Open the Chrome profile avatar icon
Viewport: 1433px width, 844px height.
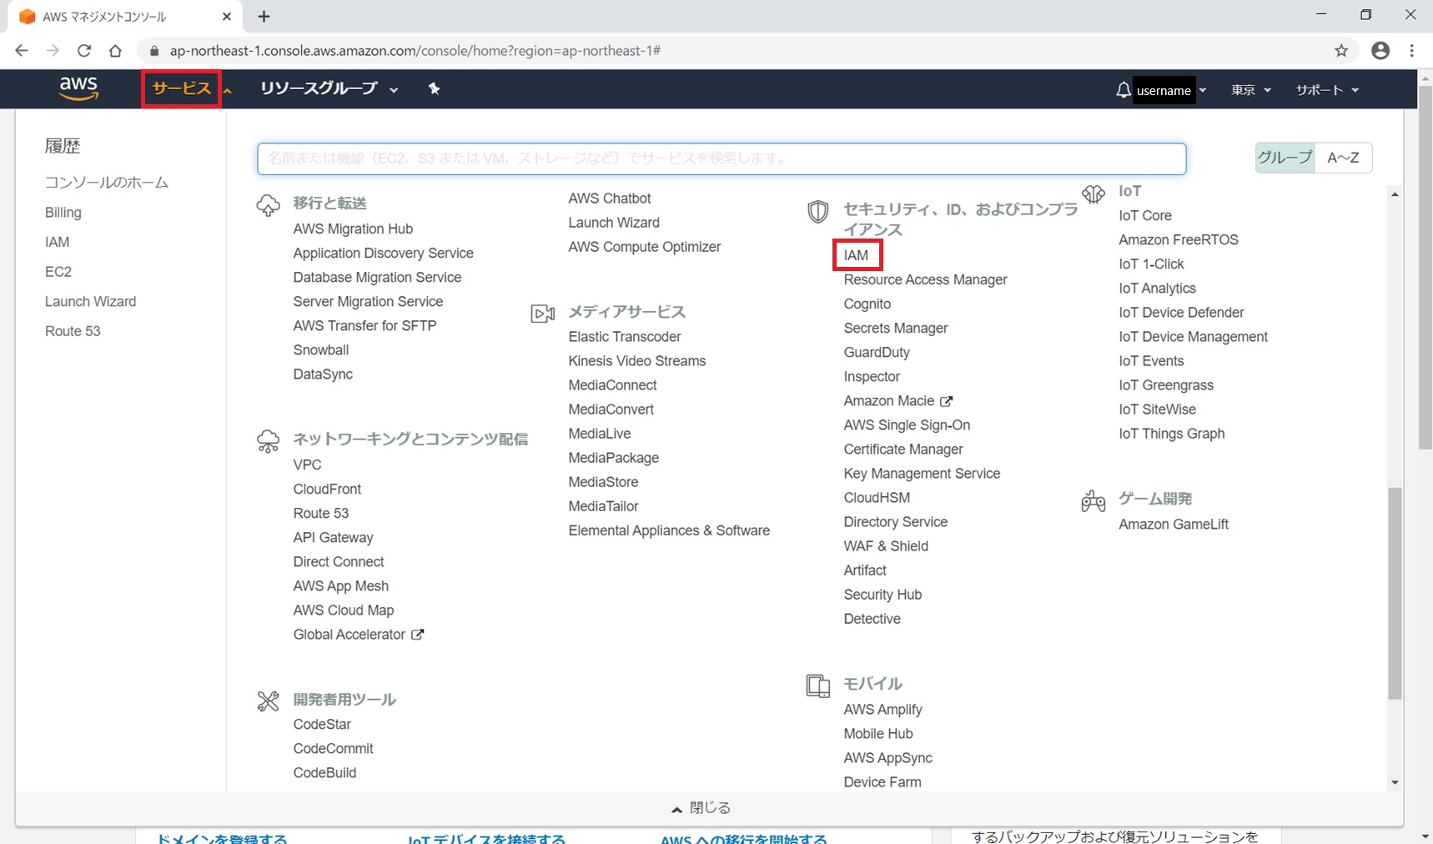click(1380, 51)
